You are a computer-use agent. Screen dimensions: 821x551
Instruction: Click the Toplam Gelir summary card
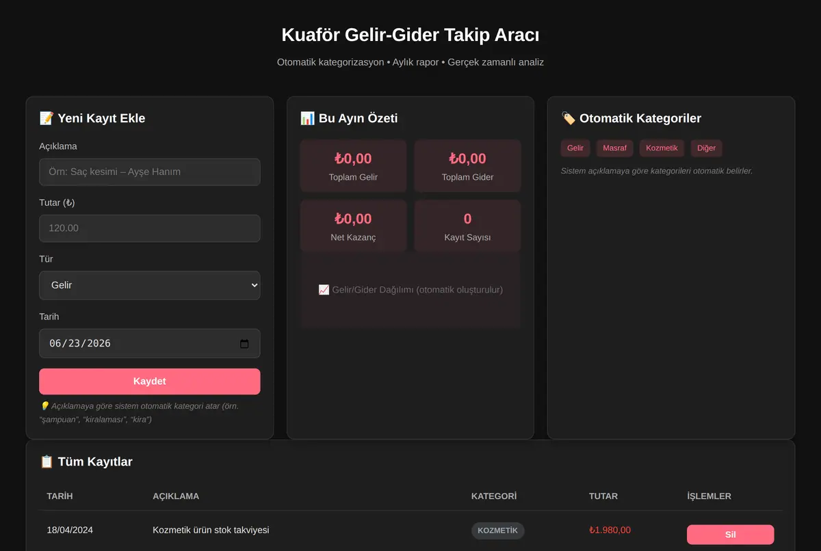coord(353,166)
